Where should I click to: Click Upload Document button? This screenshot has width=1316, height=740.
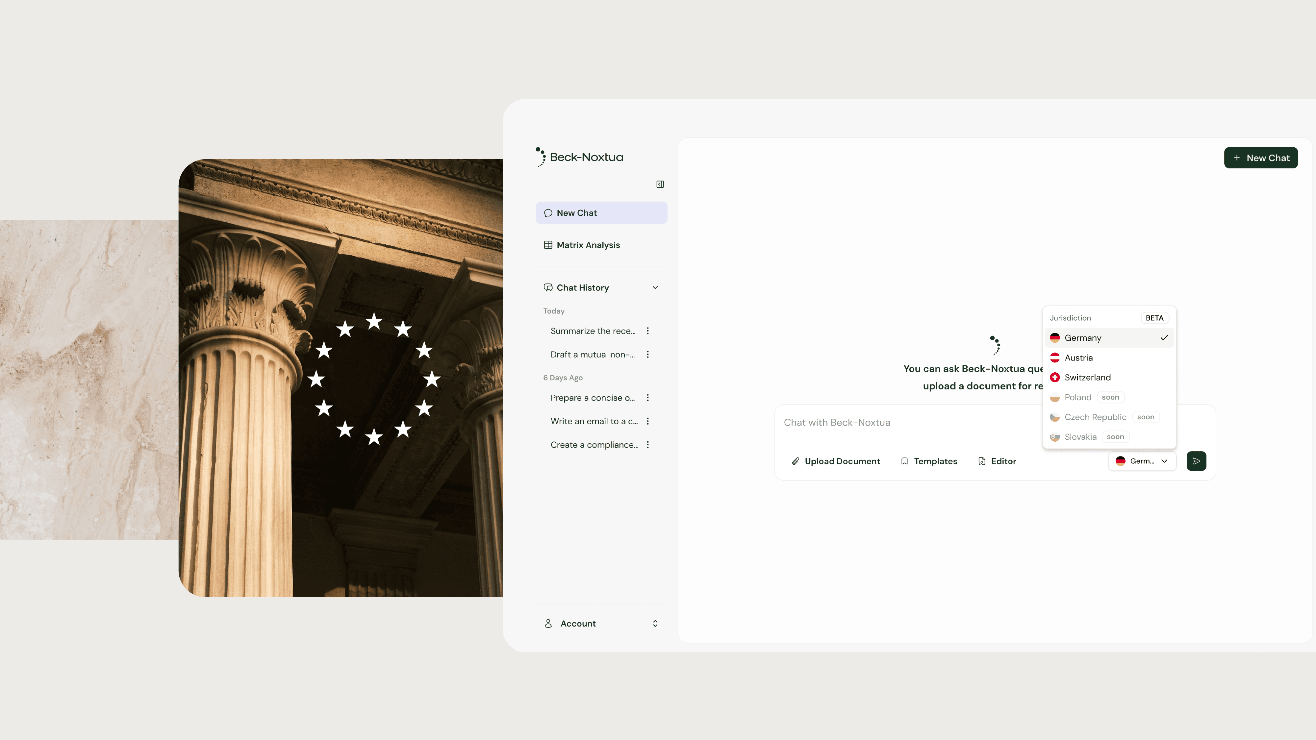[x=836, y=461]
